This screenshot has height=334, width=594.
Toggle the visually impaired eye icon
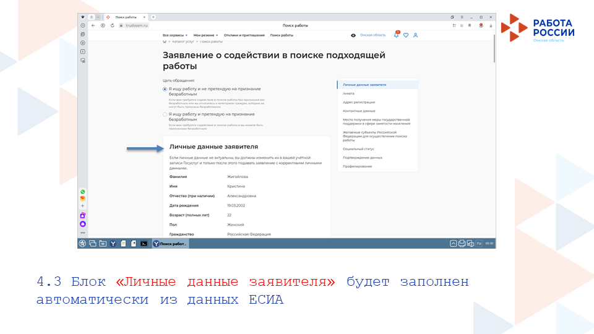point(353,35)
